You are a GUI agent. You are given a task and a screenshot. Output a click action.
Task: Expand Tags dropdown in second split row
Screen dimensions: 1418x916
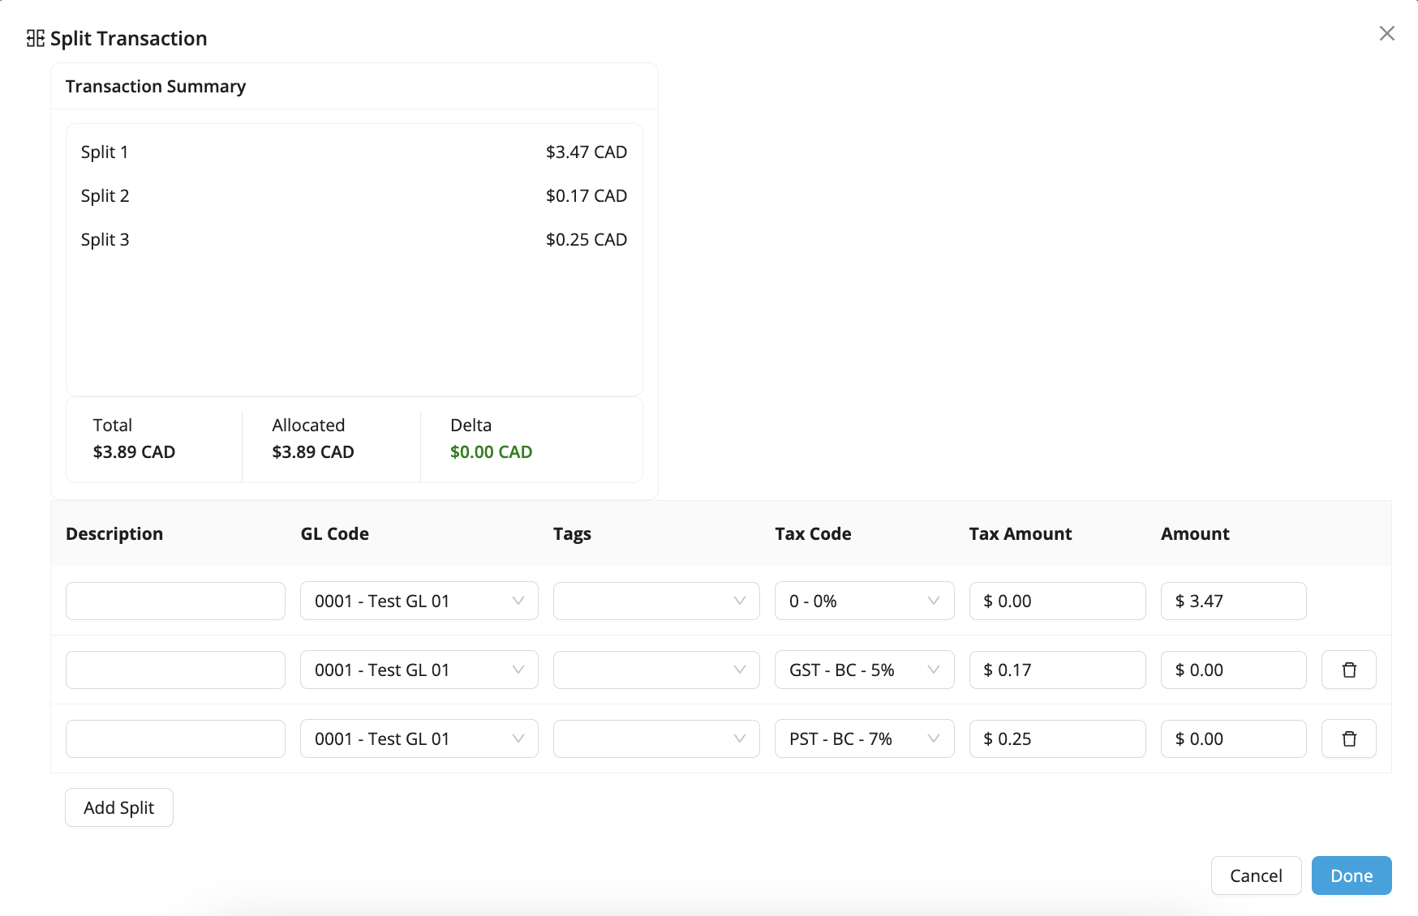tap(656, 670)
